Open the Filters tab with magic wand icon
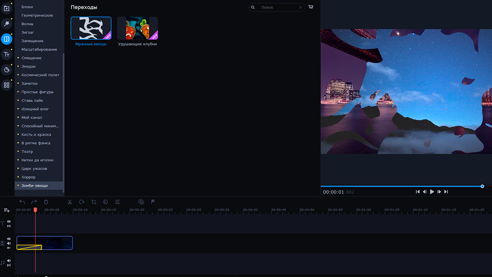The width and height of the screenshot is (492, 277). coord(7,24)
